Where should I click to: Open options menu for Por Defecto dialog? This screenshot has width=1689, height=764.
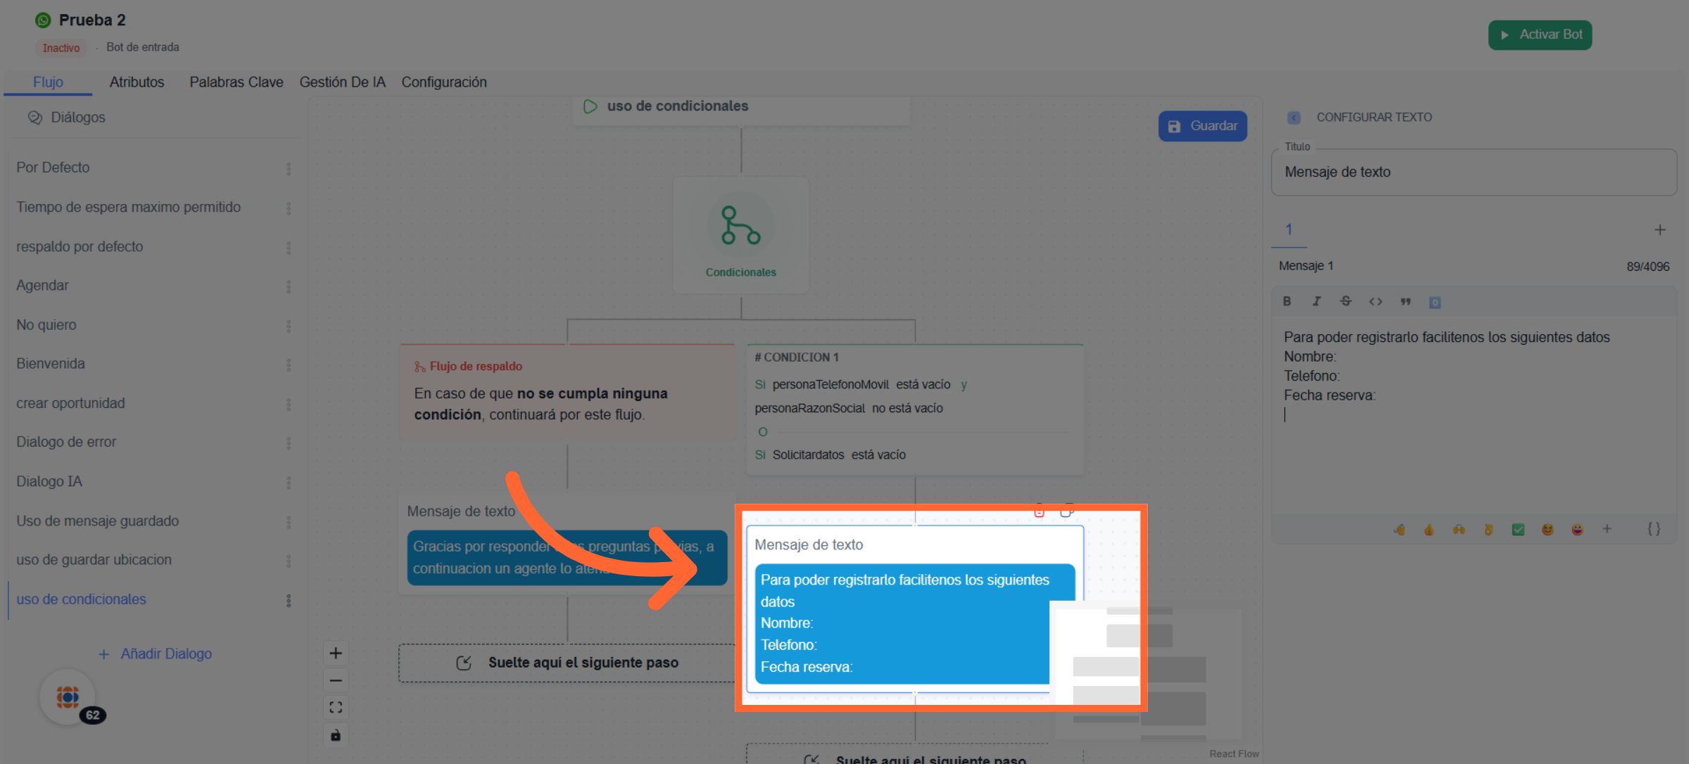(289, 169)
